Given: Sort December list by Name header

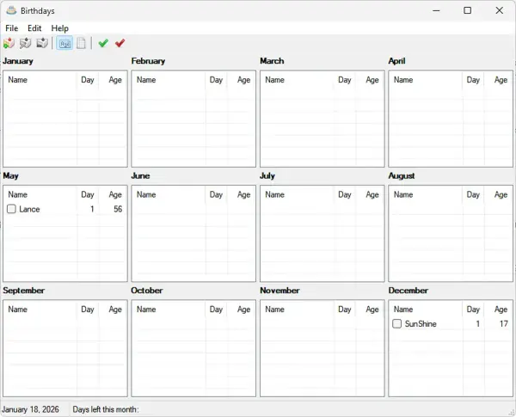Looking at the screenshot, I should click(x=427, y=310).
